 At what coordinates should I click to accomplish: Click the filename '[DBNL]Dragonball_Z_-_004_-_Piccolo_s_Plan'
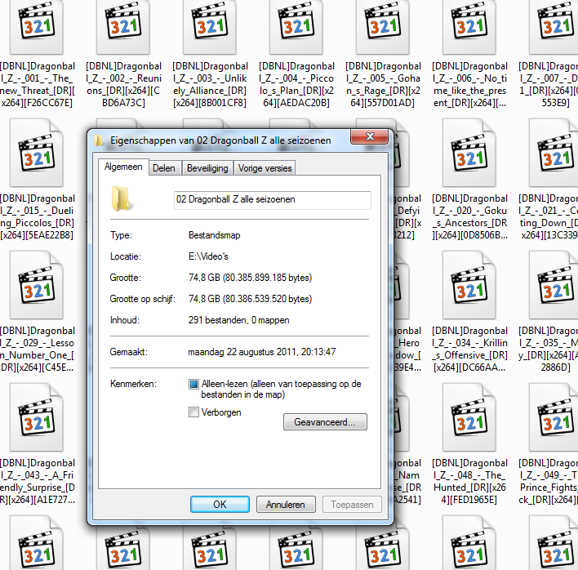(296, 84)
